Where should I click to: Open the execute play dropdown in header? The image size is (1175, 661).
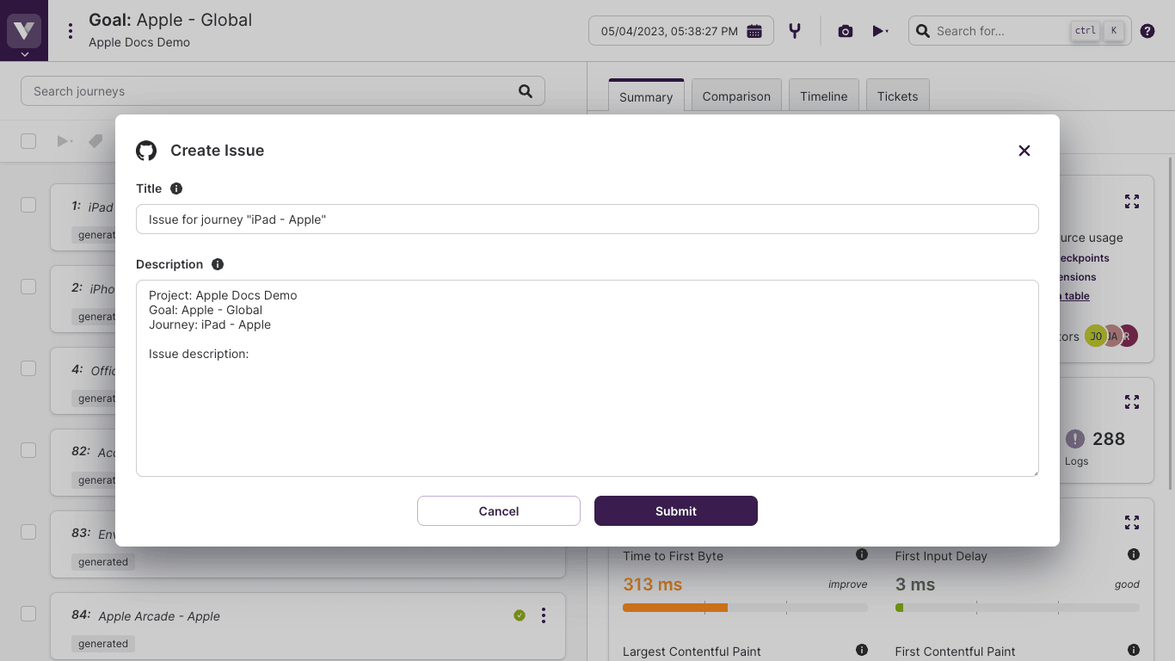[x=880, y=31]
